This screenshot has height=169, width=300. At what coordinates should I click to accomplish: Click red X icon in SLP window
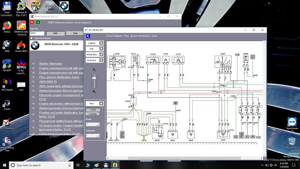point(32,22)
